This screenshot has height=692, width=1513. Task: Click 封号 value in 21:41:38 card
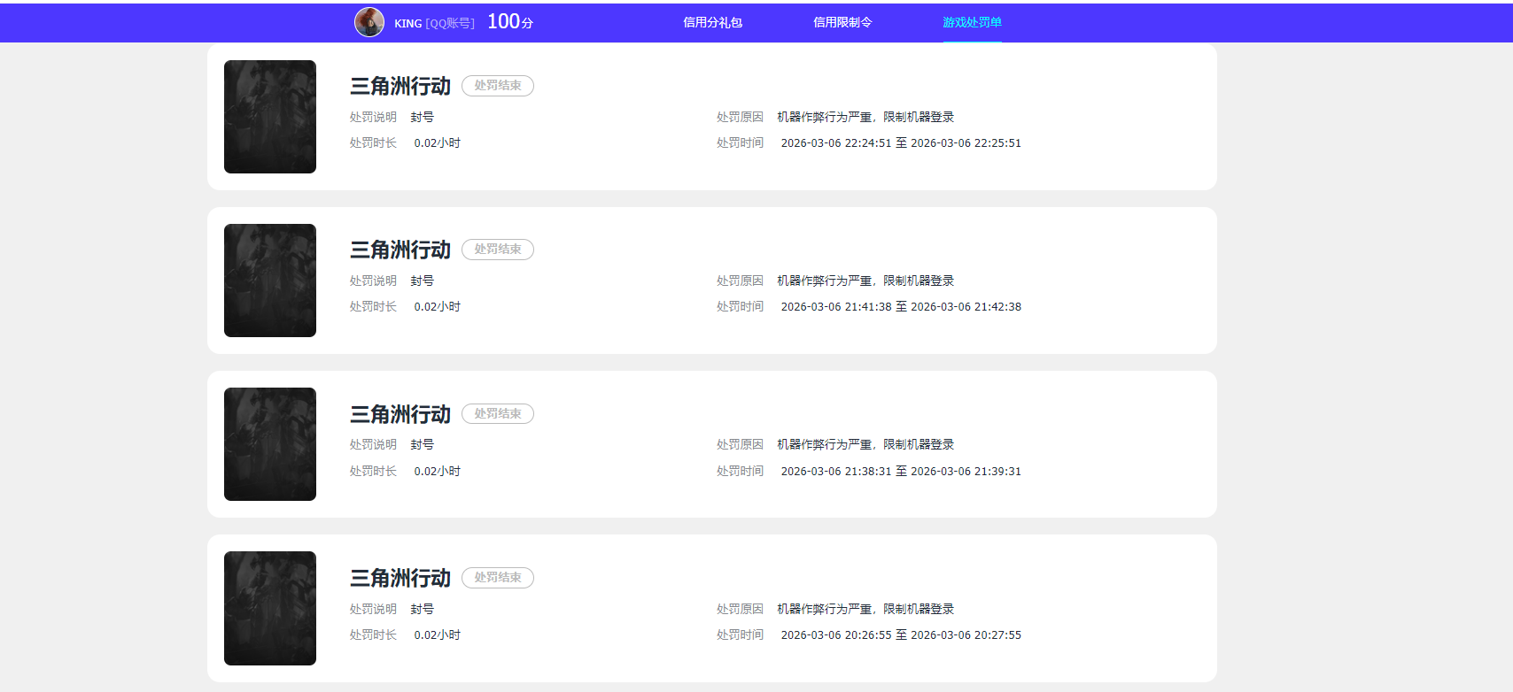pyautogui.click(x=423, y=281)
